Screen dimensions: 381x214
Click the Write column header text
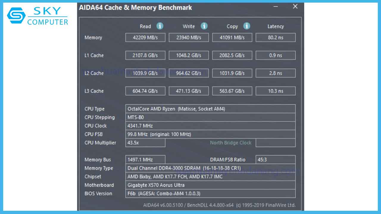pyautogui.click(x=189, y=26)
